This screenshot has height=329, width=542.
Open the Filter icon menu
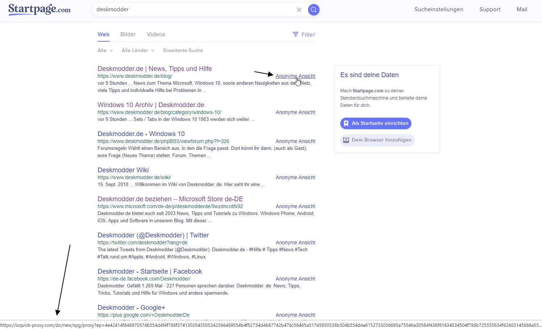tap(304, 34)
